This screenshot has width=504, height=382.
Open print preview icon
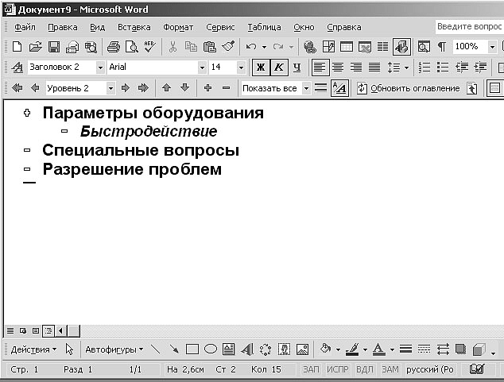[x=131, y=47]
